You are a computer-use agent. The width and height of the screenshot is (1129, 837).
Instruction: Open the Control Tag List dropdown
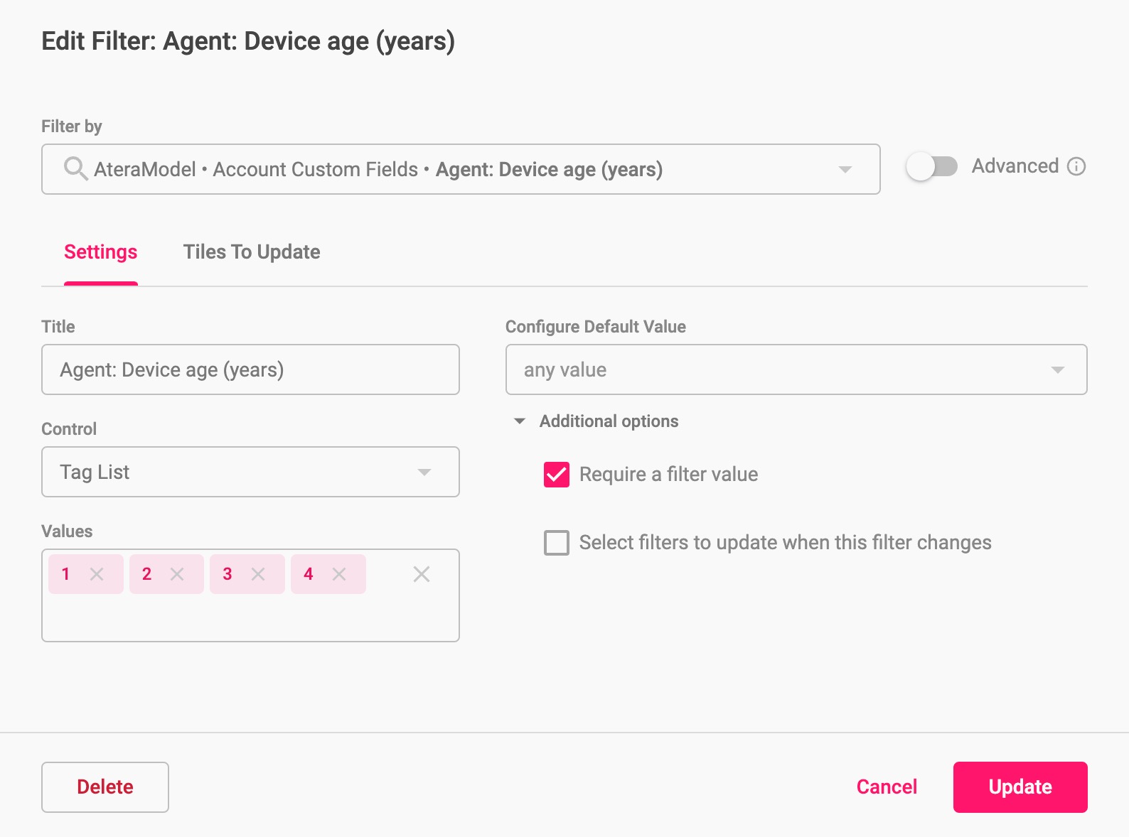pos(250,472)
